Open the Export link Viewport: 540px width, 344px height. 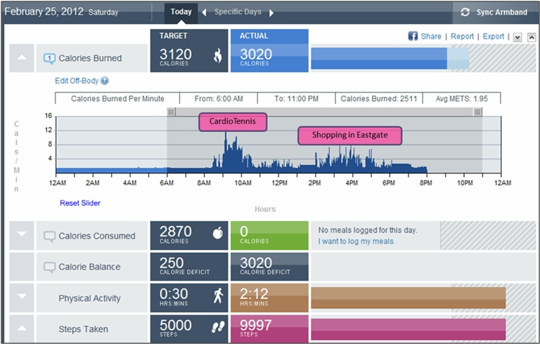[493, 37]
